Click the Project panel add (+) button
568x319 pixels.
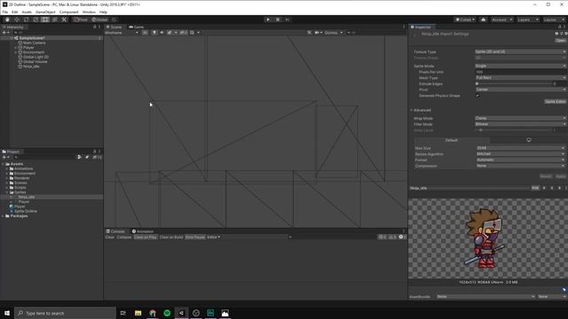(x=6, y=158)
